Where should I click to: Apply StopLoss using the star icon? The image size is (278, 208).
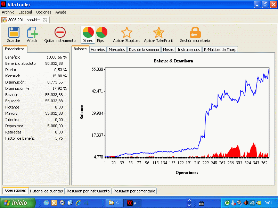click(x=126, y=32)
